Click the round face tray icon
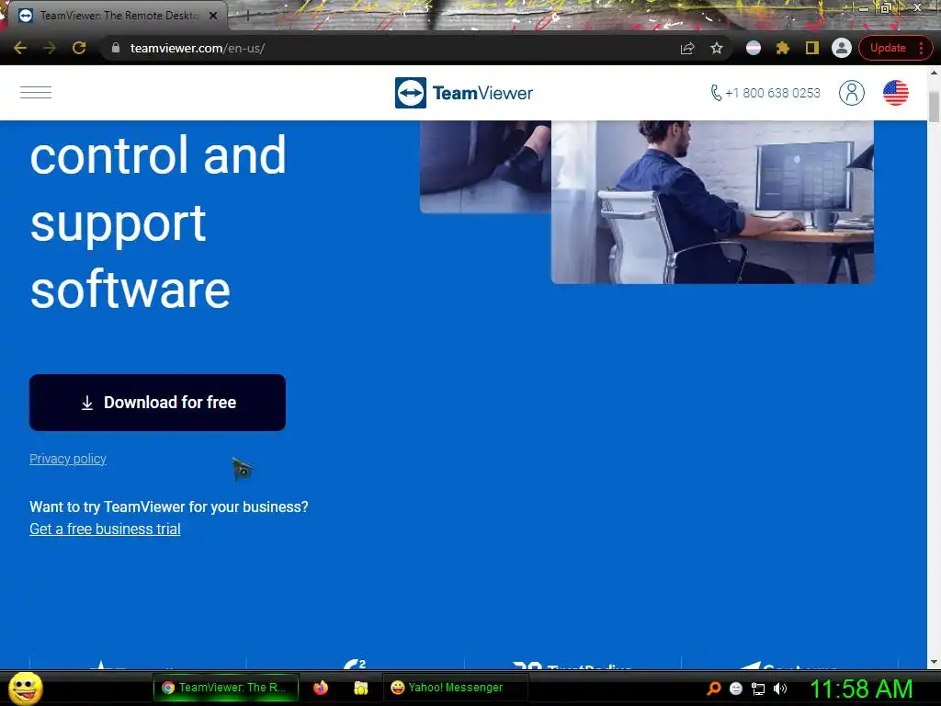 coord(736,689)
